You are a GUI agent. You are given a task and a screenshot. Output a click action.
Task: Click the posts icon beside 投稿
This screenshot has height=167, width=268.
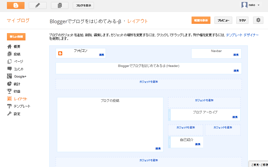[x=9, y=54]
